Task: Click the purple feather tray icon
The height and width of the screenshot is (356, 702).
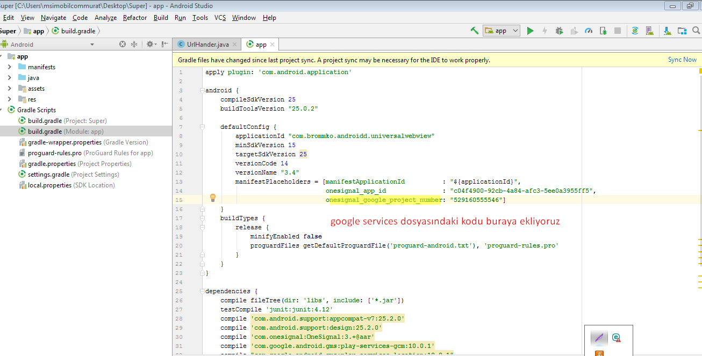Action: tap(599, 338)
